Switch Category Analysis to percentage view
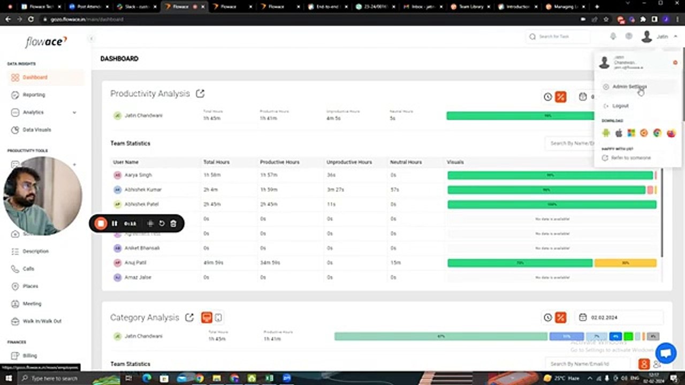Viewport: 685px width, 385px height. 560,318
